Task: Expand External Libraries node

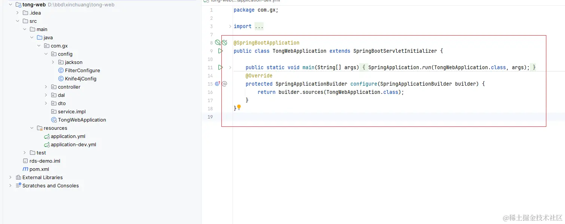Action: (x=10, y=178)
